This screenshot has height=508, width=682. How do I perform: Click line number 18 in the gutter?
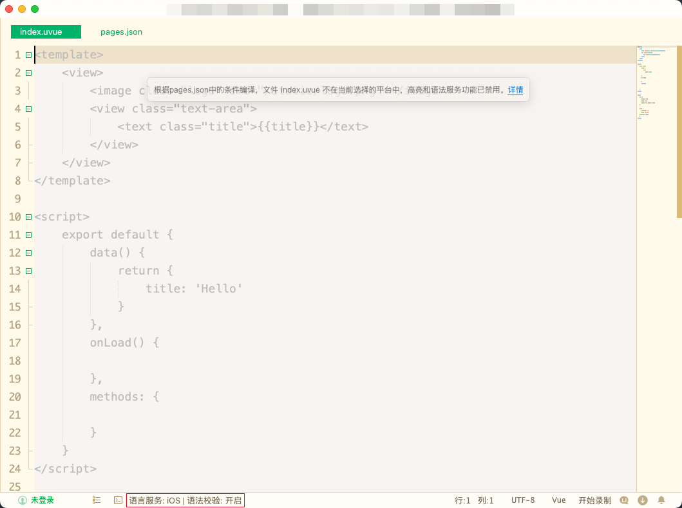pyautogui.click(x=15, y=361)
